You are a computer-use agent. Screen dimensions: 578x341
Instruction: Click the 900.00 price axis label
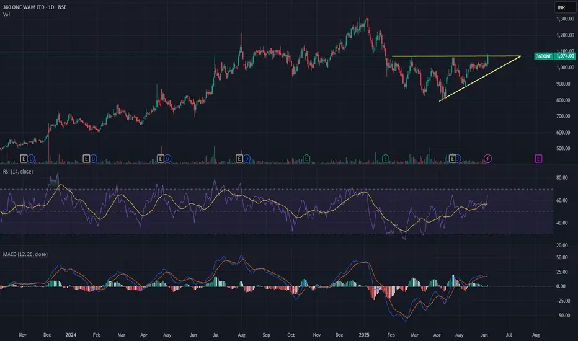tap(563, 84)
